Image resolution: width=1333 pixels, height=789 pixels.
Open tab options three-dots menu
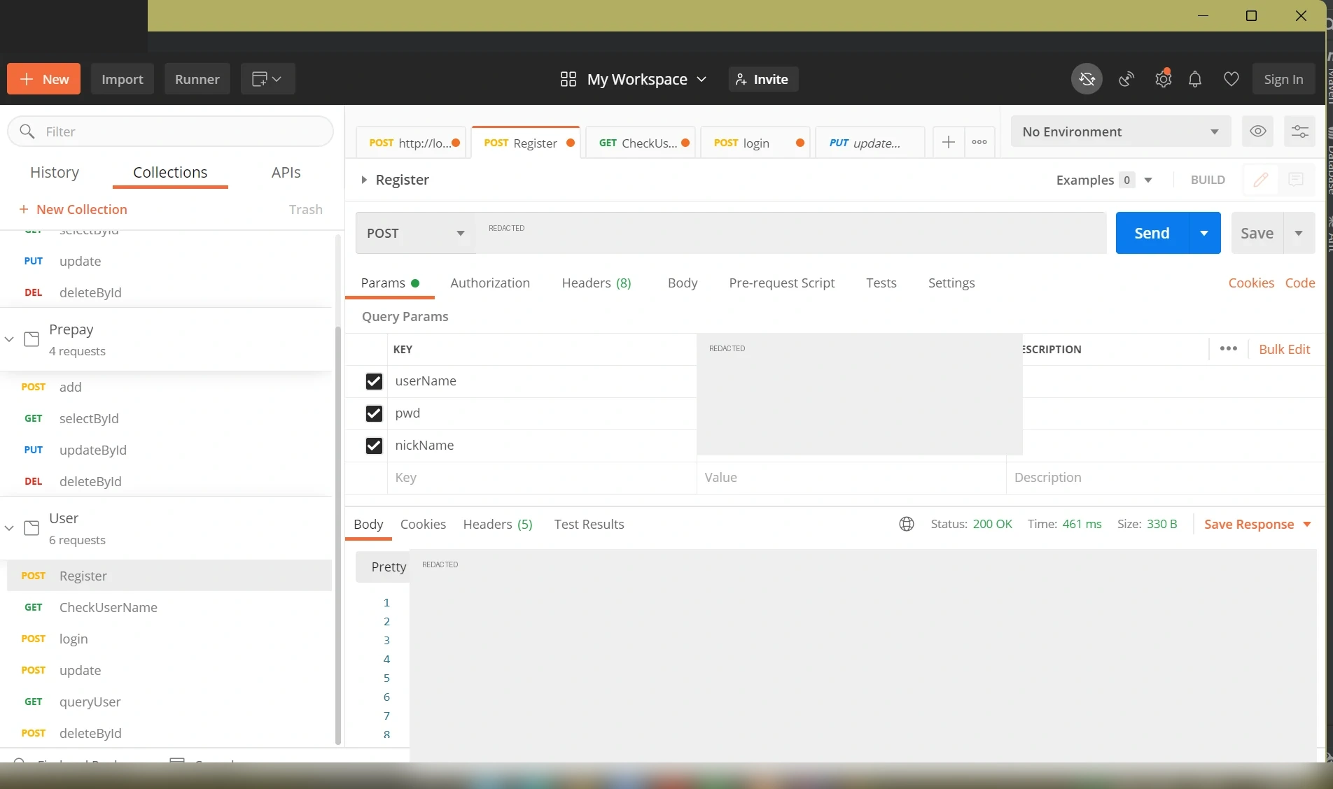[979, 143]
